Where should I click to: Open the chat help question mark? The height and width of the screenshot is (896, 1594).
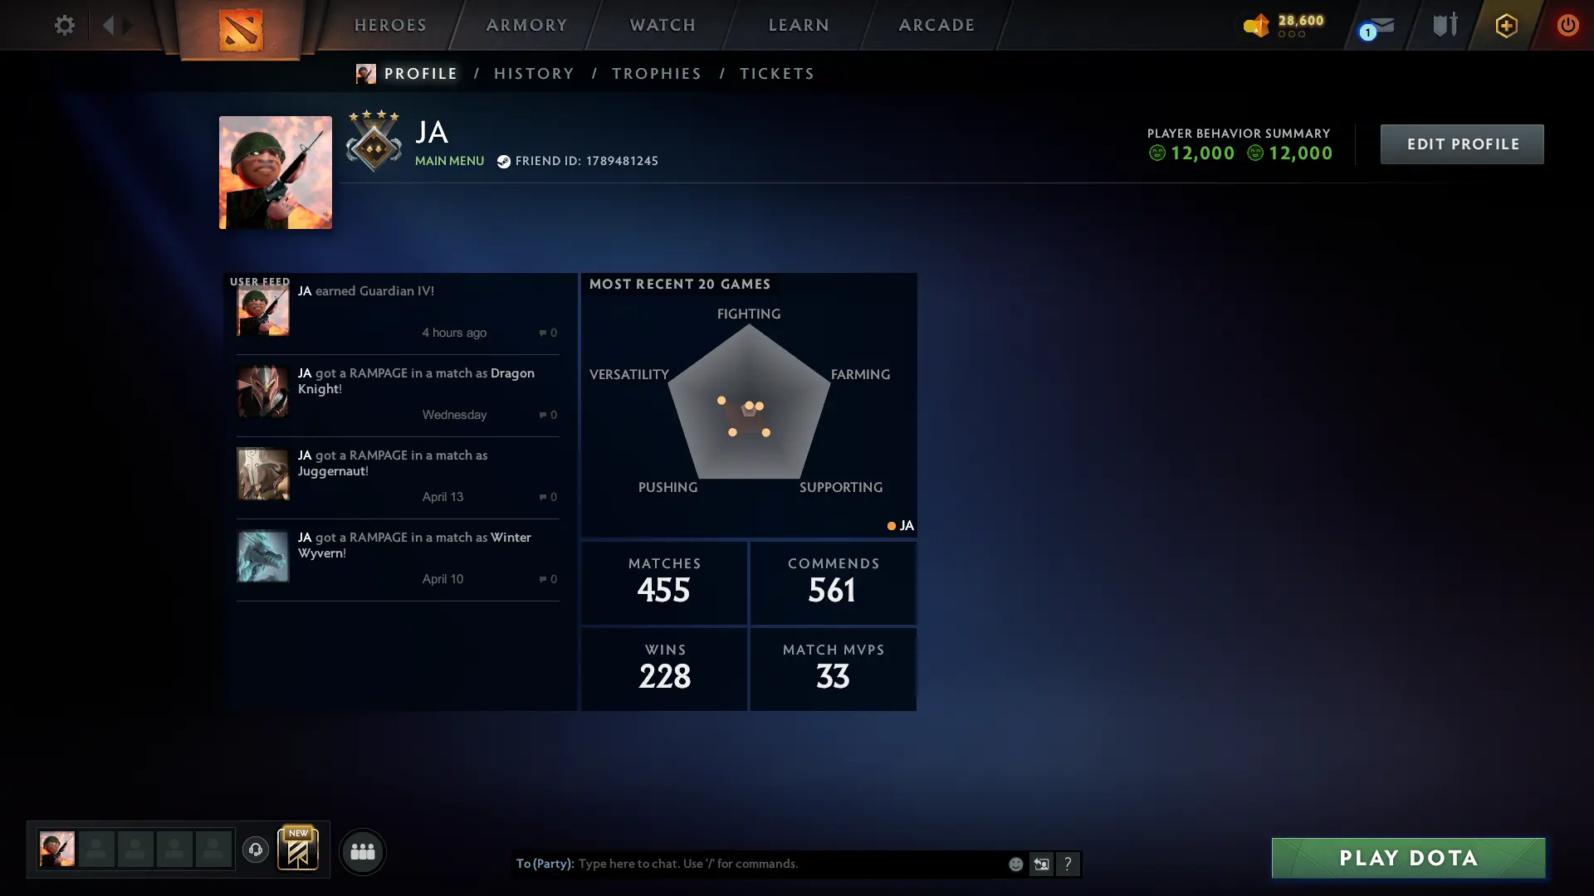(x=1068, y=864)
